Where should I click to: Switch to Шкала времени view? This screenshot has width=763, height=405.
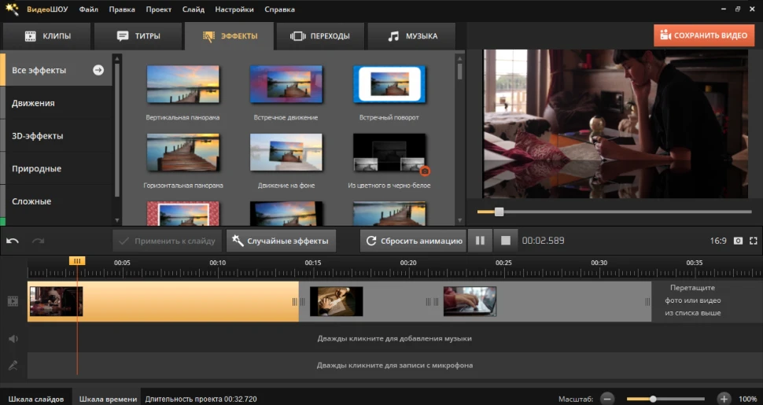108,399
